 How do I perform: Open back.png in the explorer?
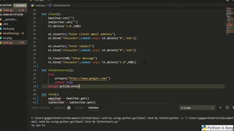coord(8,28)
